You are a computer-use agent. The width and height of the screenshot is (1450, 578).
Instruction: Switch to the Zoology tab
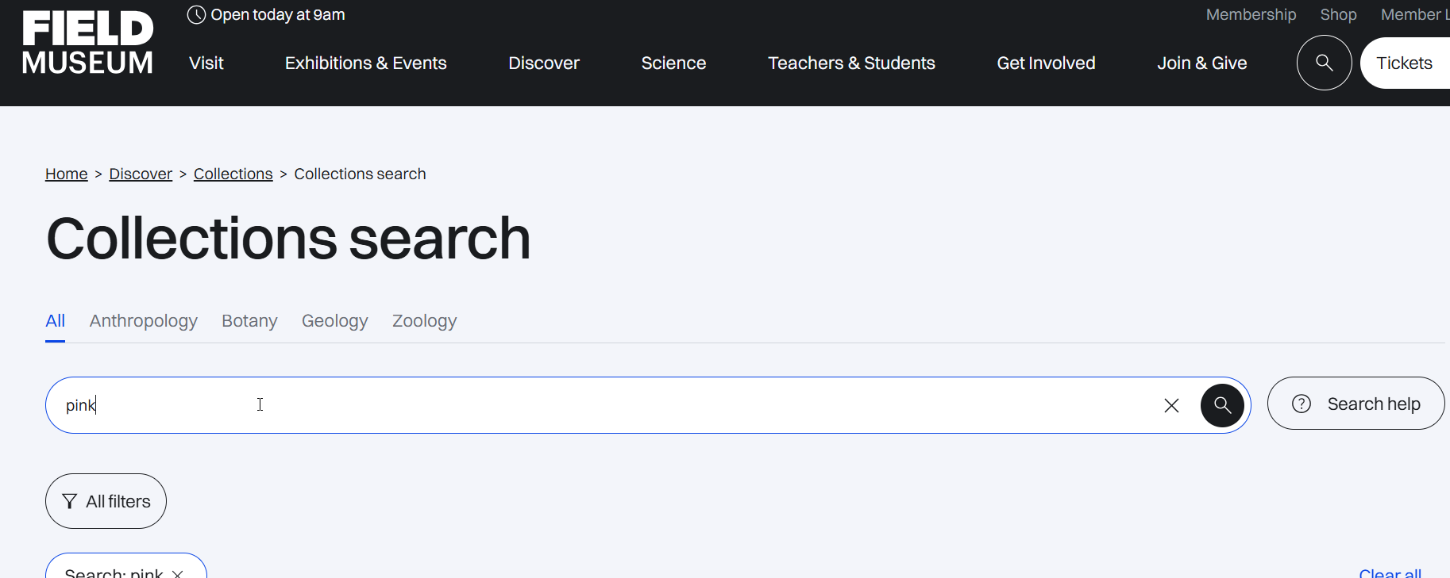click(x=424, y=321)
